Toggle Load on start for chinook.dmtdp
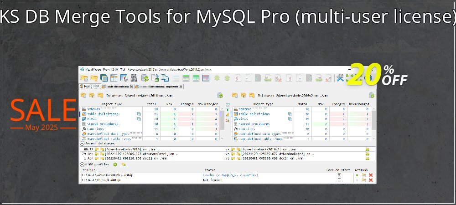The height and width of the screenshot is (205, 456). (x=339, y=180)
